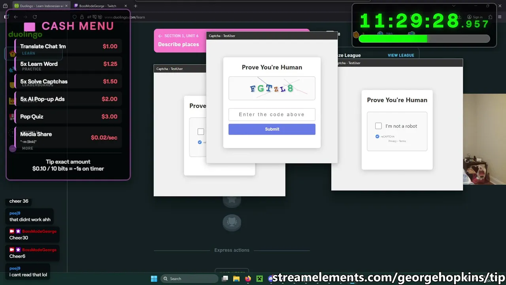Click the site security padlock icon

(82, 17)
